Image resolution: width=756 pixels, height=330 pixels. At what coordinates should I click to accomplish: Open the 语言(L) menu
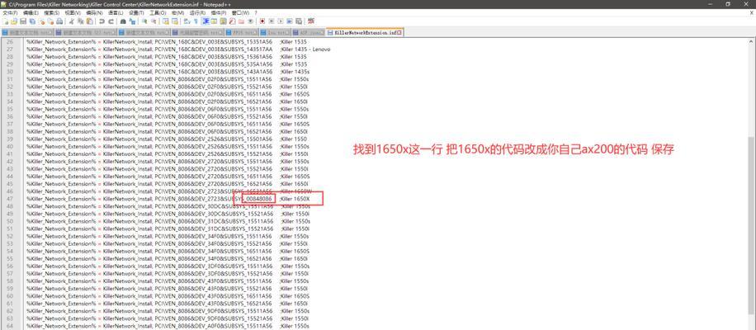[x=116, y=12]
